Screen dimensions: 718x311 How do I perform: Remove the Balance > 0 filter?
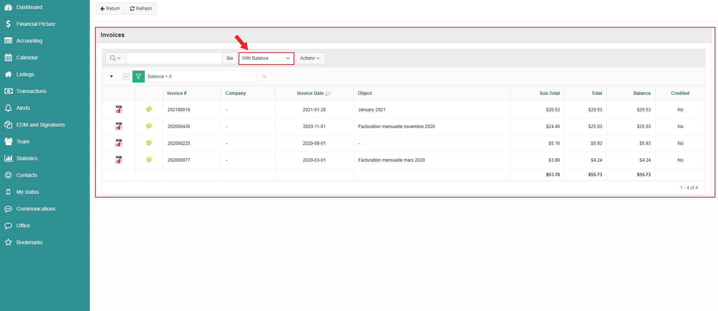[264, 77]
